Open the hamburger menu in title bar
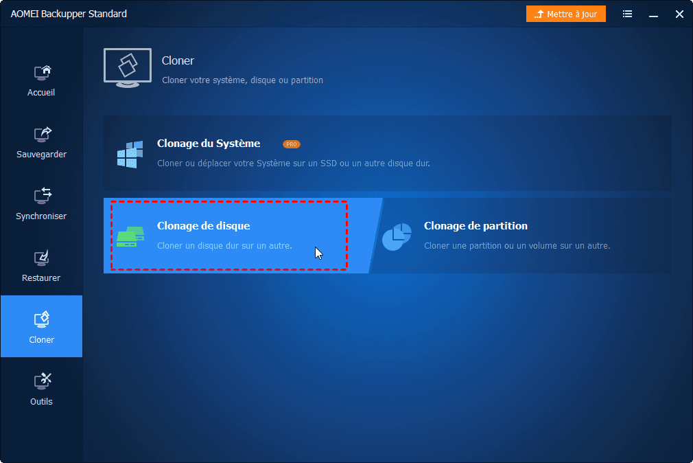 tap(627, 14)
